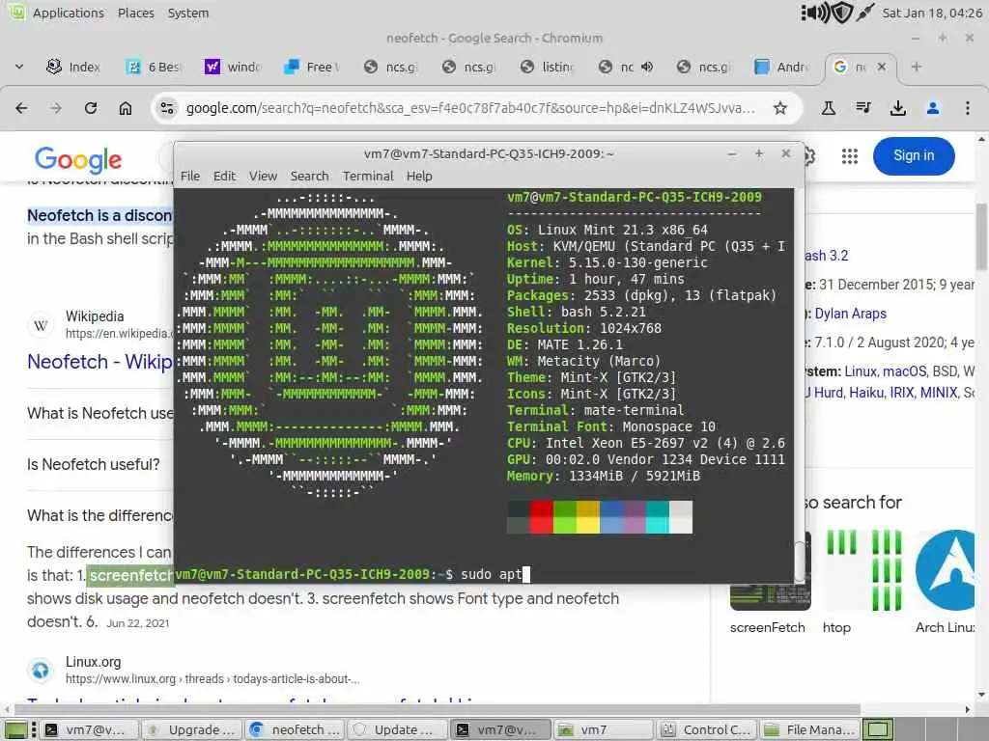Open the media controls icon

863,108
